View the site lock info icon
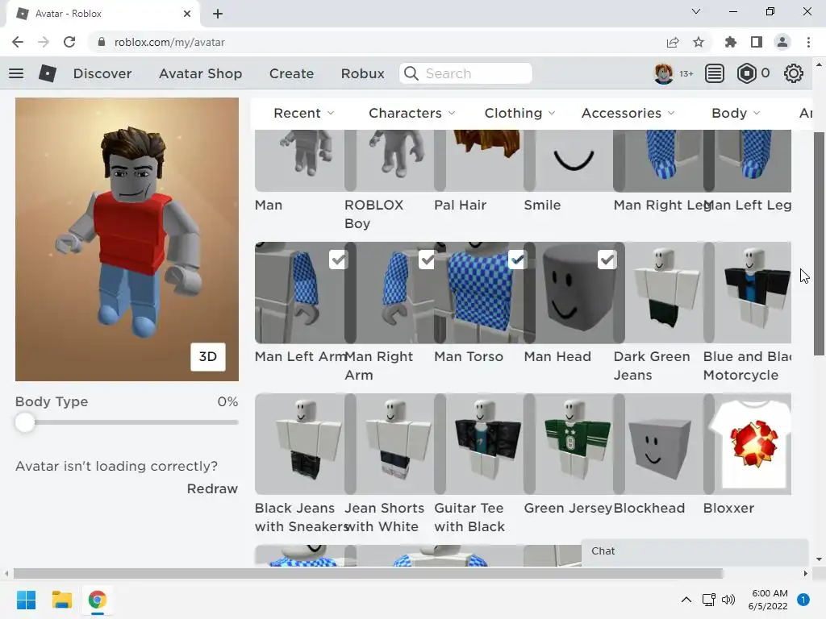Image resolution: width=826 pixels, height=619 pixels. tap(102, 42)
